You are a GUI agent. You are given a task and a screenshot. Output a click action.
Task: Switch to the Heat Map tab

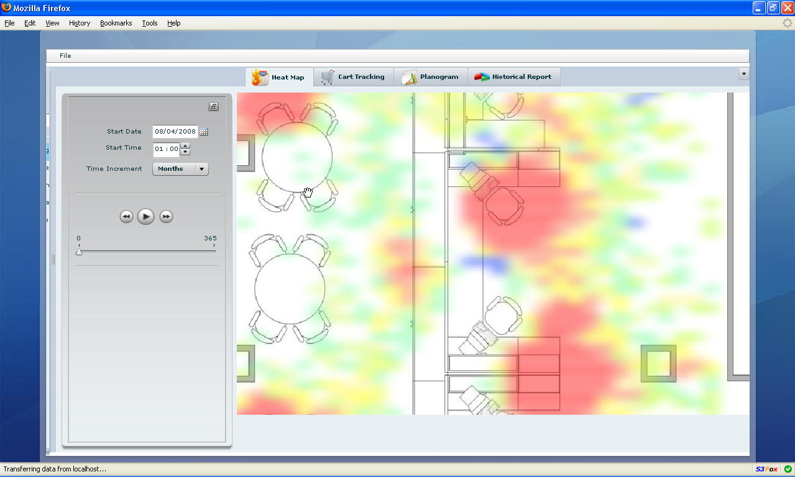tap(279, 77)
